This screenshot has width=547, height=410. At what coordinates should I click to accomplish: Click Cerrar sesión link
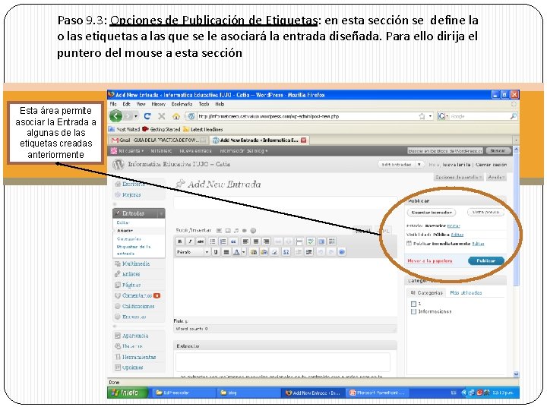point(492,164)
